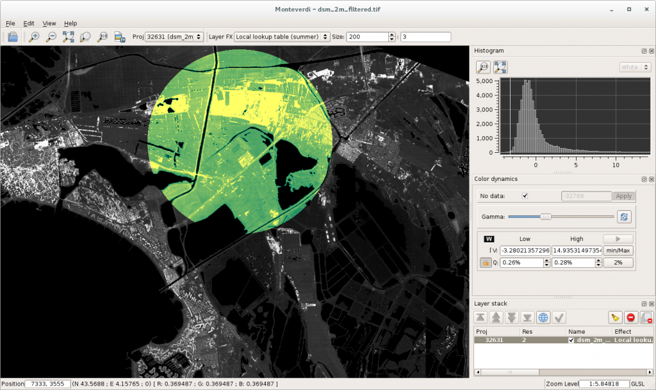656x390 pixels.
Task: Click the open image folder icon
Action: [x=12, y=36]
